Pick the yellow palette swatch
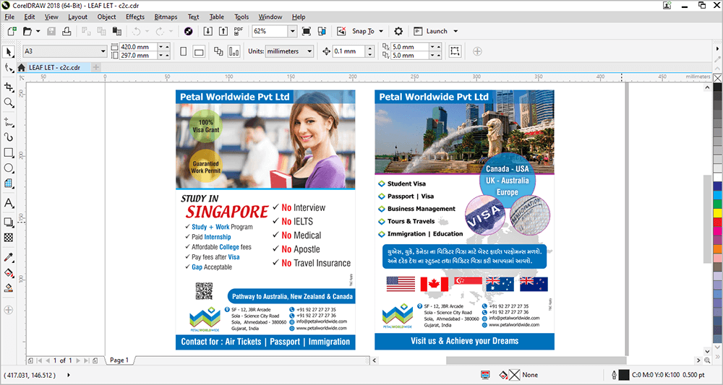This screenshot has height=385, width=723. (717, 213)
